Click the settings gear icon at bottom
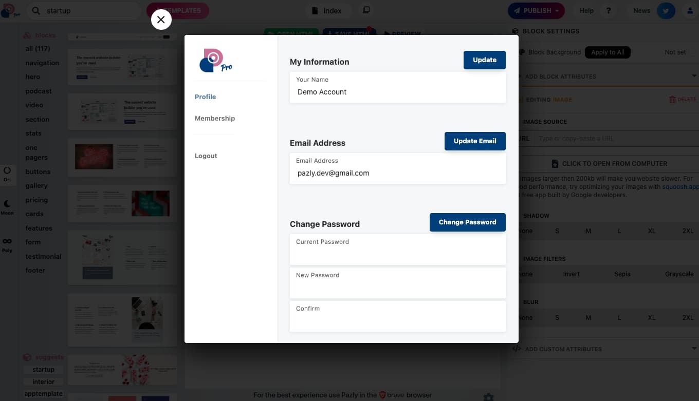This screenshot has width=699, height=401. tap(488, 397)
